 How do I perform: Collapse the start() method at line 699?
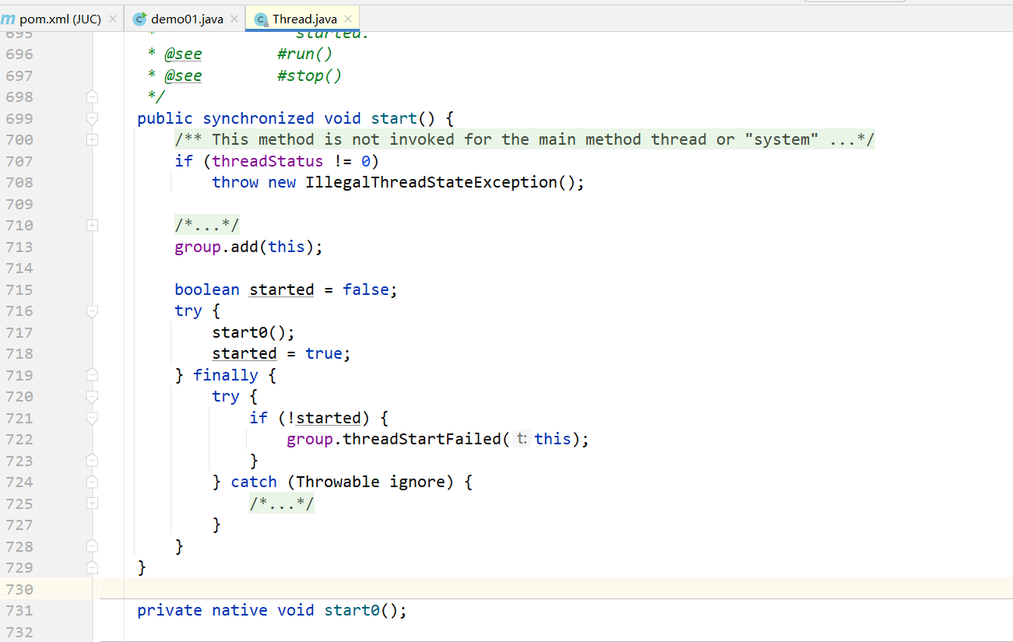pos(92,118)
